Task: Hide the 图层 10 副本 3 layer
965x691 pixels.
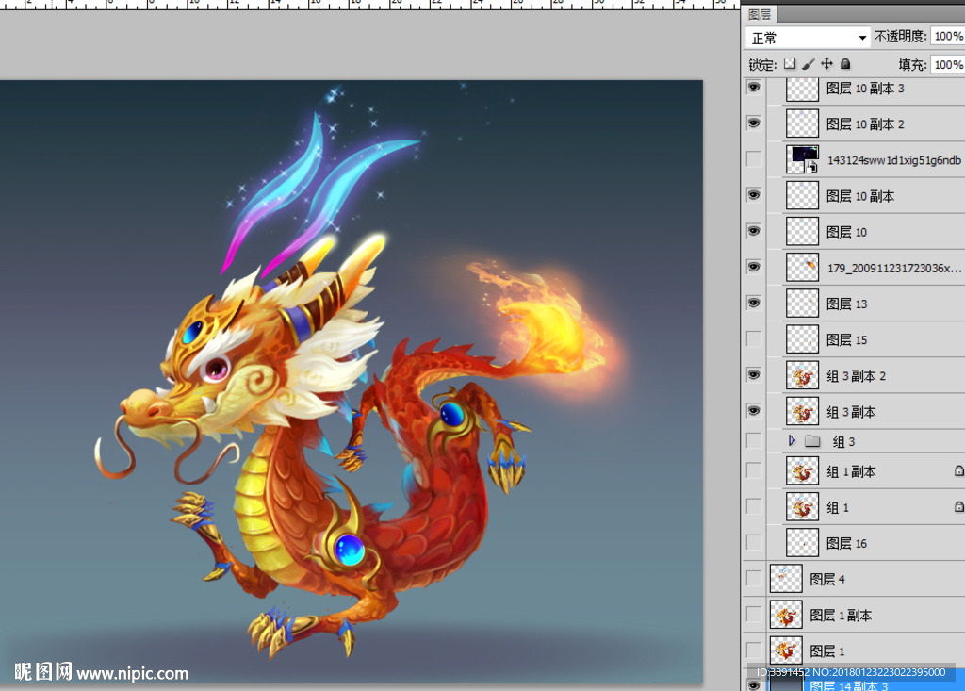Action: click(x=754, y=88)
